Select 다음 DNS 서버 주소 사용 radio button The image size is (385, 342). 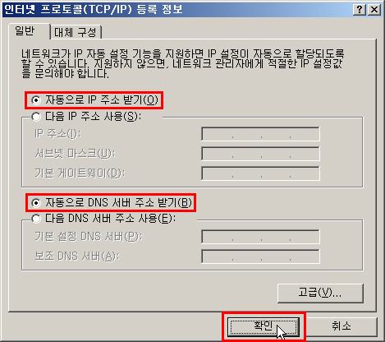(x=103, y=219)
